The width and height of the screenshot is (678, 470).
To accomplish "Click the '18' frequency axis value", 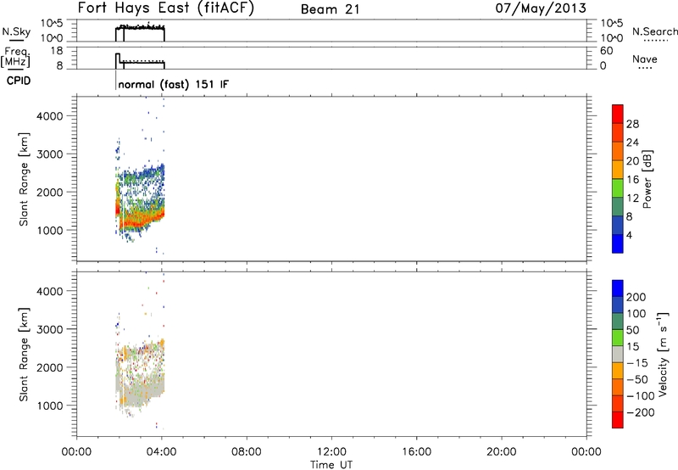I will pos(57,51).
